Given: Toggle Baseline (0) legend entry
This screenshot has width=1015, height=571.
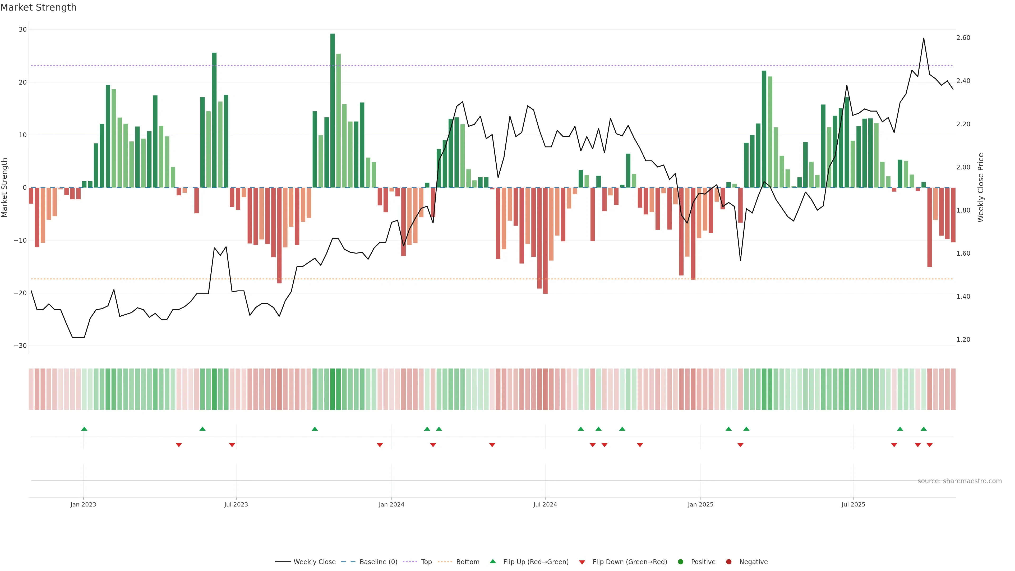Looking at the screenshot, I should 378,562.
